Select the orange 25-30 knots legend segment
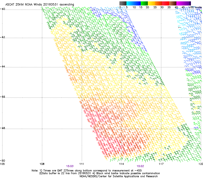Viewport: 203px width, 178px height. 159,3
